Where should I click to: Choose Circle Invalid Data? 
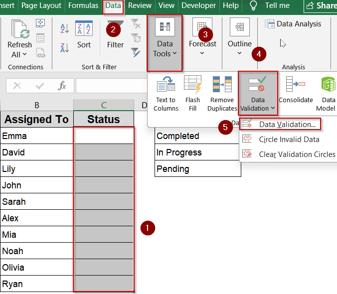click(x=288, y=140)
